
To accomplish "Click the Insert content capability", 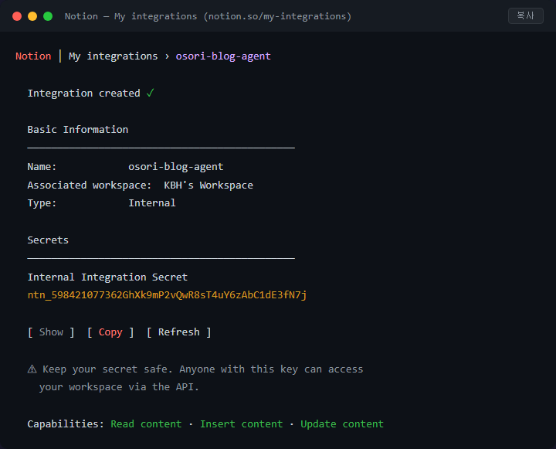I will point(242,423).
